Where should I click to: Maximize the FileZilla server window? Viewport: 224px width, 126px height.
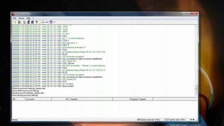(188, 13)
